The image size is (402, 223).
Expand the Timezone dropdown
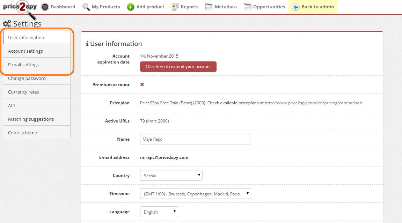(x=195, y=194)
